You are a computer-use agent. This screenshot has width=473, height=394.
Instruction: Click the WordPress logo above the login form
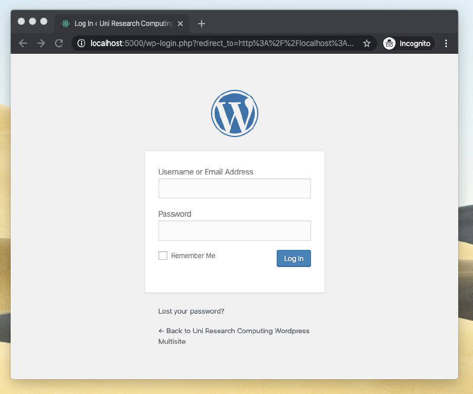(x=234, y=113)
